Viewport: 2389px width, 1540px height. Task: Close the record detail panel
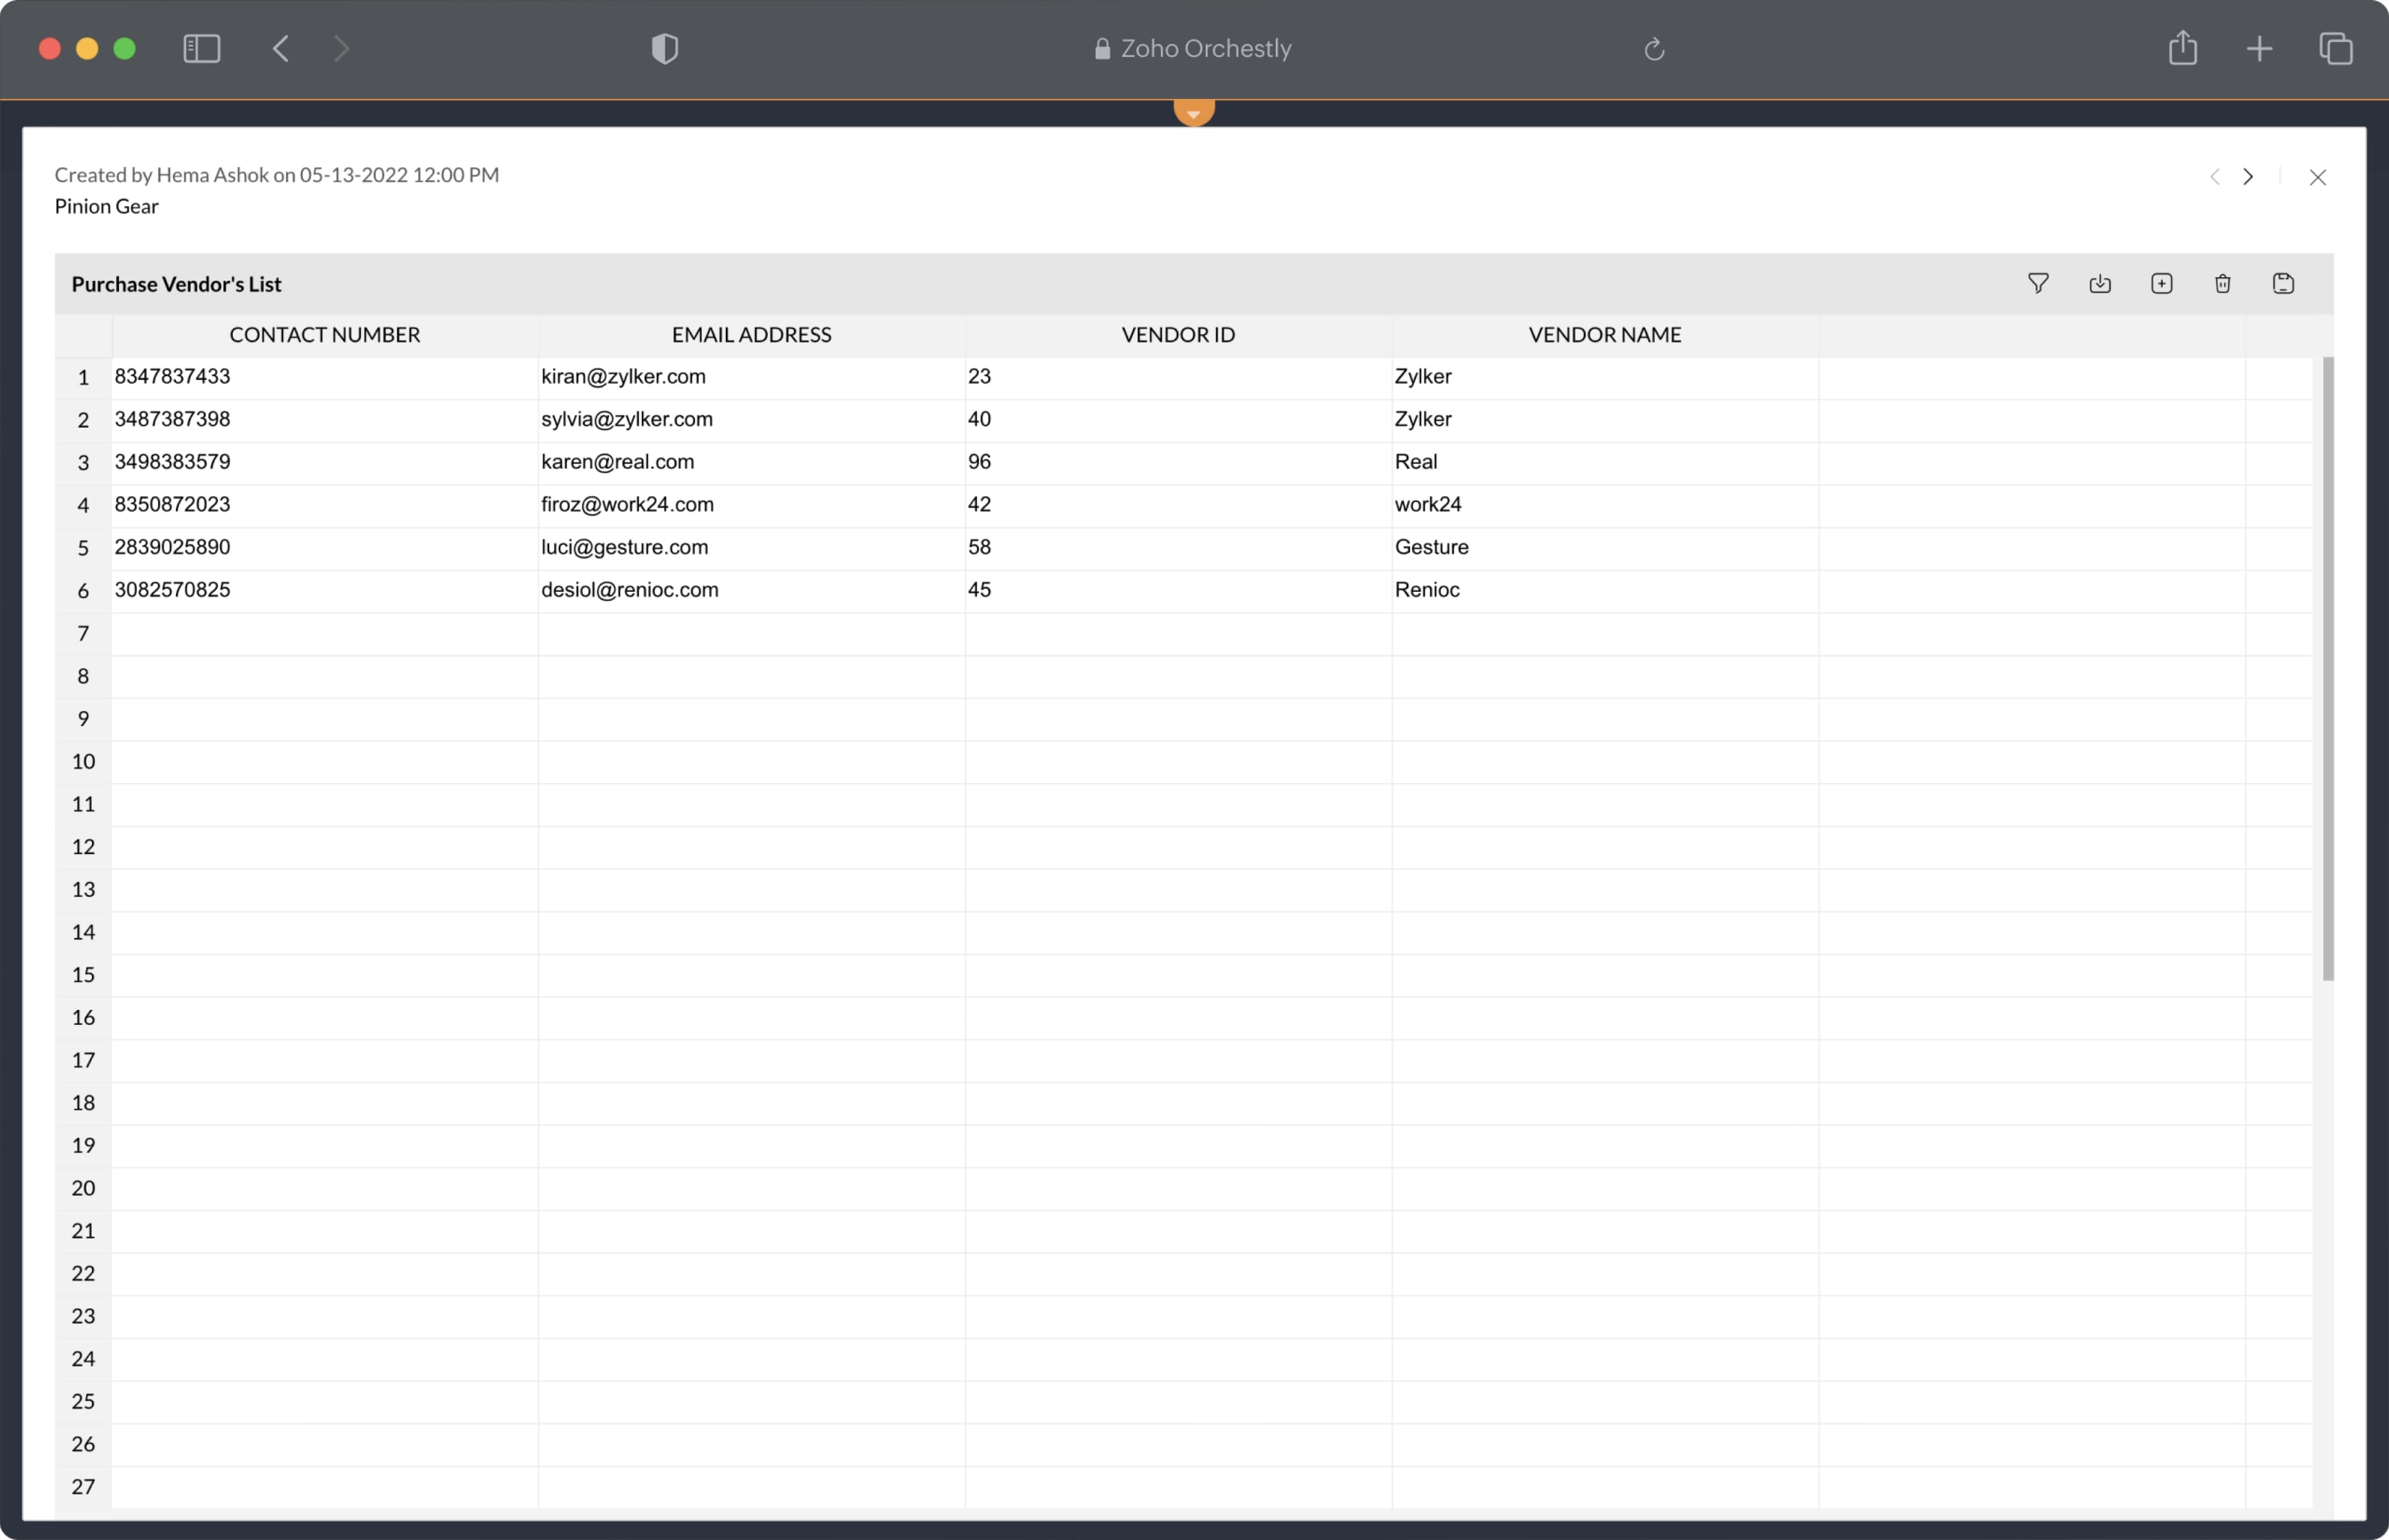click(x=2317, y=177)
